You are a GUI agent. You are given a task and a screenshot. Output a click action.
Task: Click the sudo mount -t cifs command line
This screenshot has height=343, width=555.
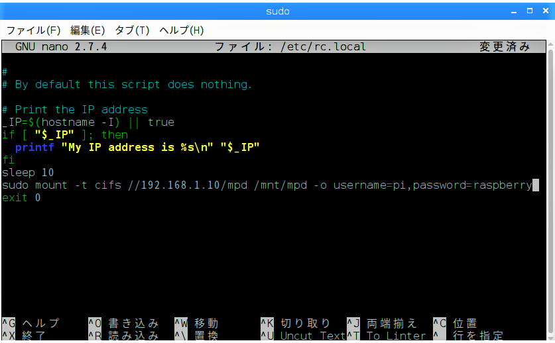pos(267,185)
